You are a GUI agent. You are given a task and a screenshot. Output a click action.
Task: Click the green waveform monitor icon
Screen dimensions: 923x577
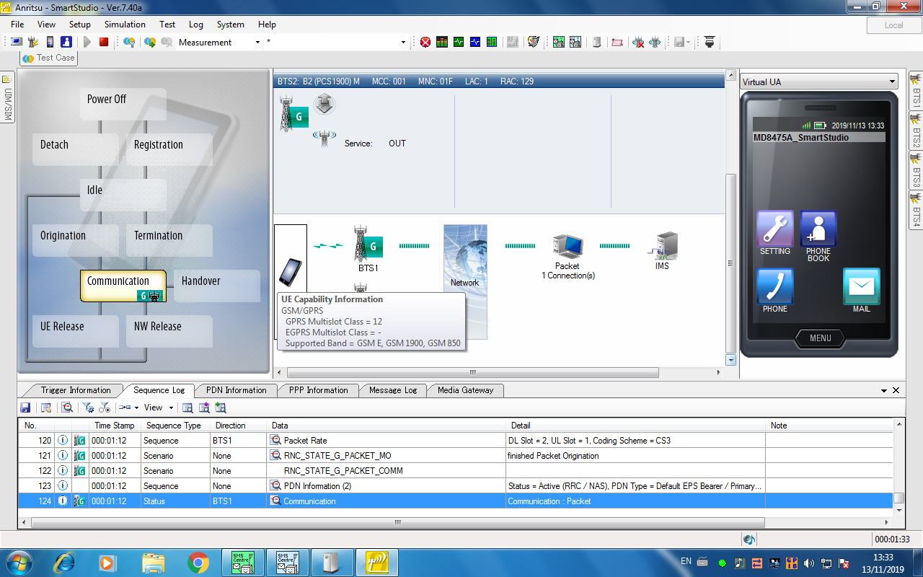pyautogui.click(x=459, y=42)
